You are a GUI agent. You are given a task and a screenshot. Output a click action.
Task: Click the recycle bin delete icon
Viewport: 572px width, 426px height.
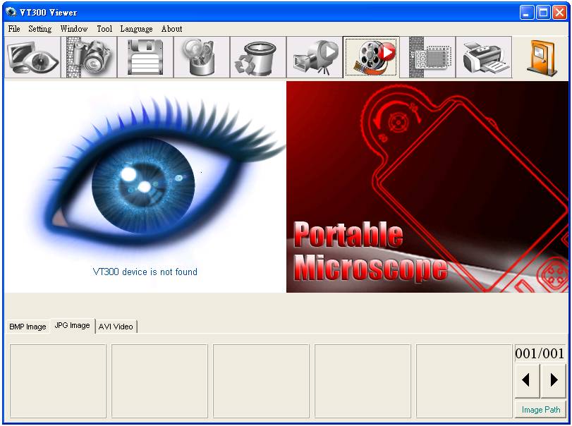click(x=258, y=57)
